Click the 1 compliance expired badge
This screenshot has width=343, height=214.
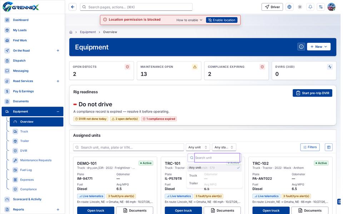(x=159, y=119)
